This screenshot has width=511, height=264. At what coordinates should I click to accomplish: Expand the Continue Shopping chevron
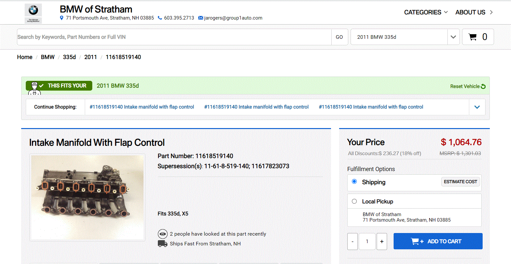coord(477,107)
